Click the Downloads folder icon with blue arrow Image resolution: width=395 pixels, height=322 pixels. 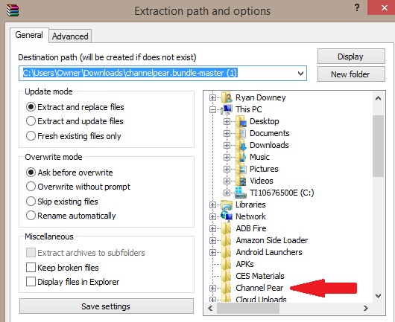click(241, 145)
